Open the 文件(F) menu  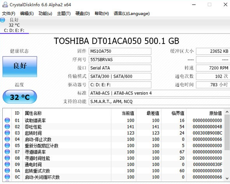tap(9, 13)
